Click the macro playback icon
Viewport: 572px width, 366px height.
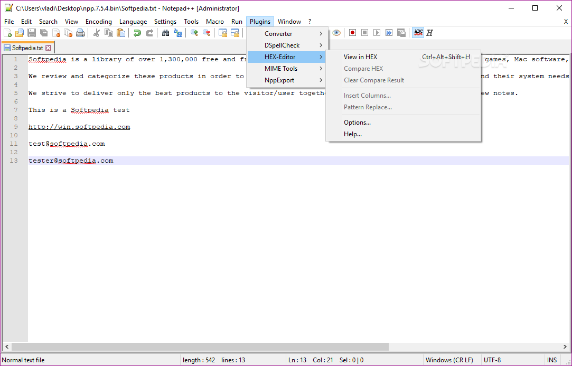click(x=377, y=33)
